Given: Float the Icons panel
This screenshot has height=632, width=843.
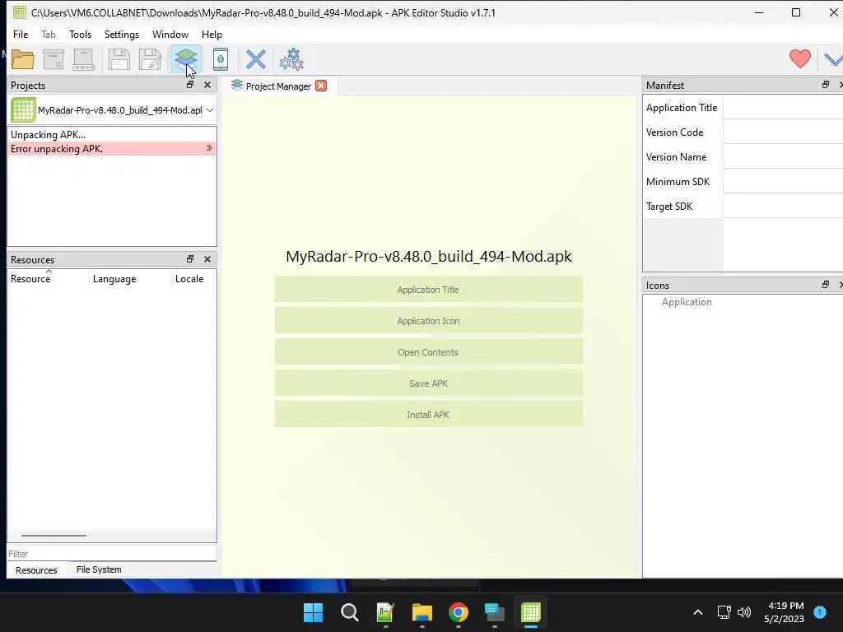Looking at the screenshot, I should pos(825,285).
